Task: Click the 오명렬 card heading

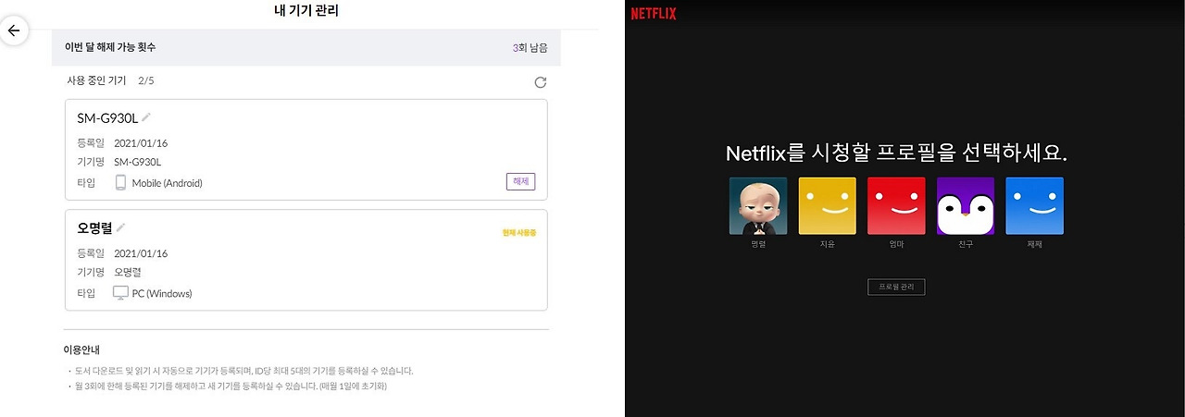Action: coord(94,227)
